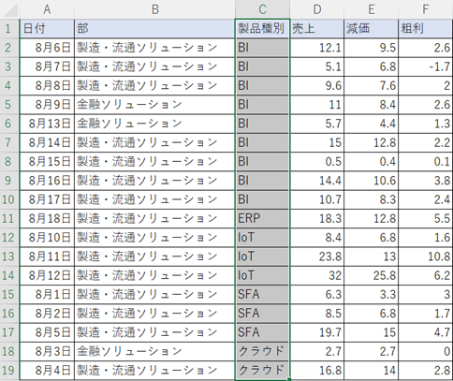Click the 8月13日 date cell
The image size is (453, 381).
pyautogui.click(x=47, y=124)
